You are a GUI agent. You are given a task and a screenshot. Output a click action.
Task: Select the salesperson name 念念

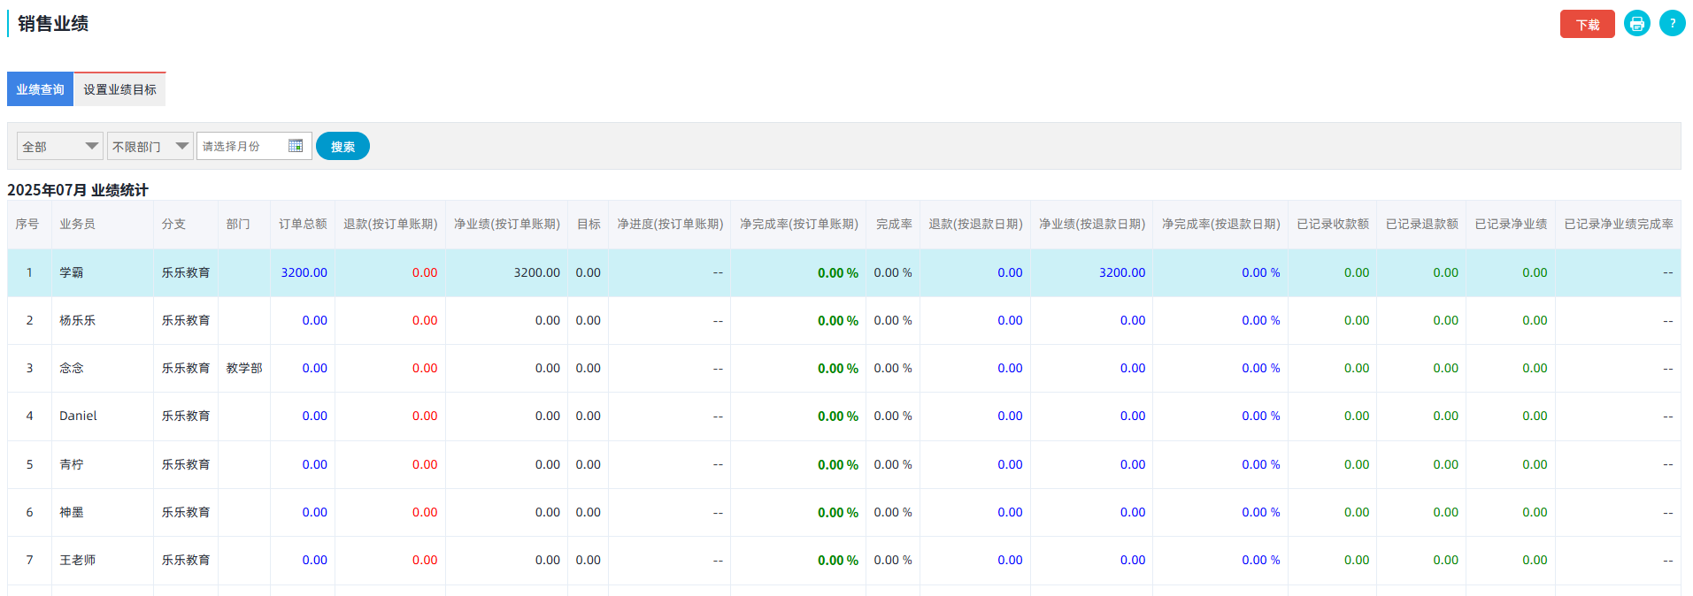(72, 368)
